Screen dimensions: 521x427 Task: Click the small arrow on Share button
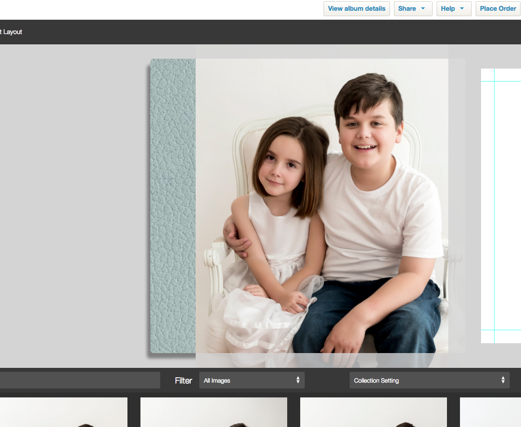click(423, 9)
